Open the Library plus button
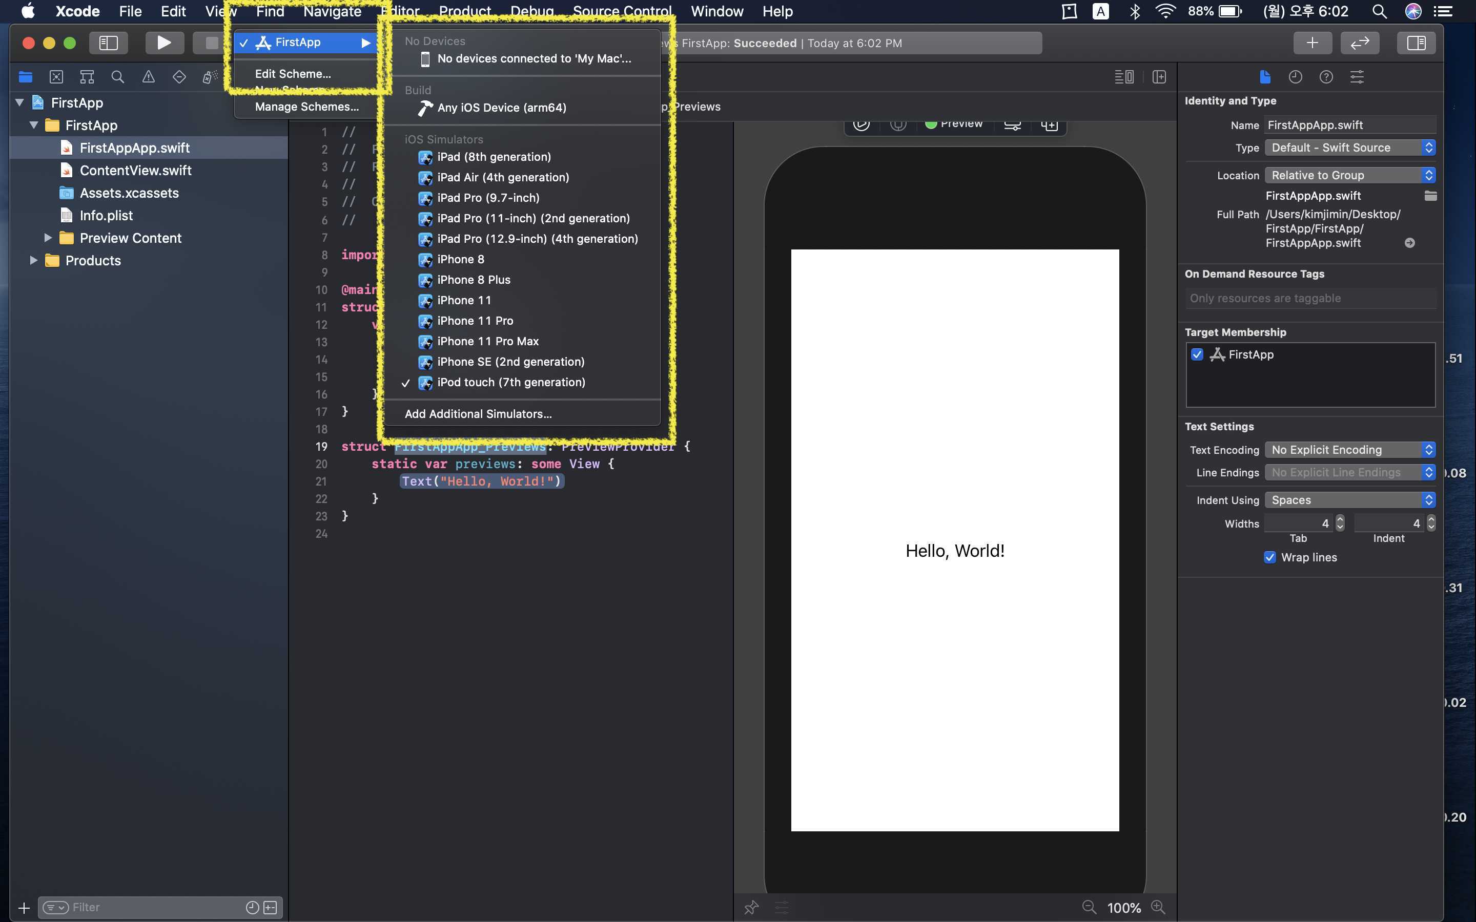Image resolution: width=1476 pixels, height=922 pixels. pyautogui.click(x=1312, y=43)
